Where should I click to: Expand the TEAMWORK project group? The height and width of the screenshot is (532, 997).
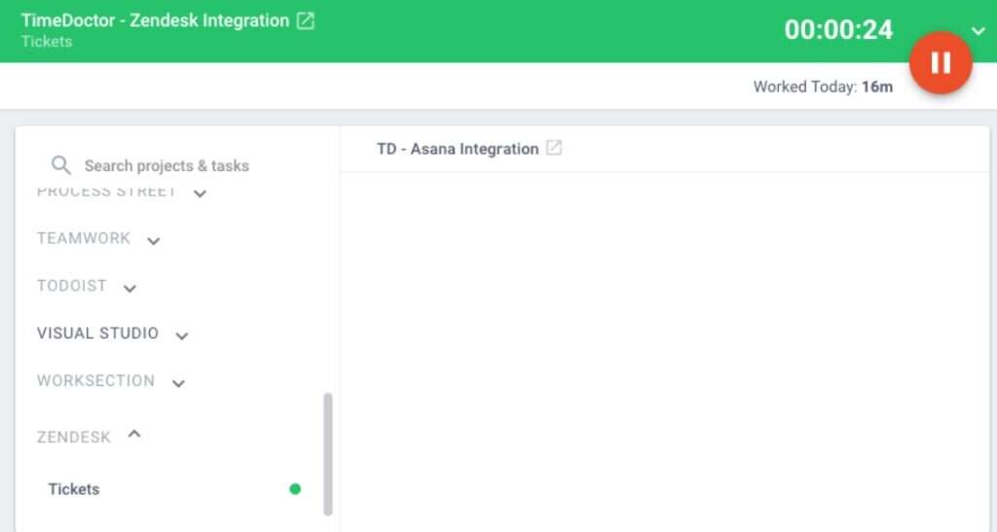coord(153,240)
